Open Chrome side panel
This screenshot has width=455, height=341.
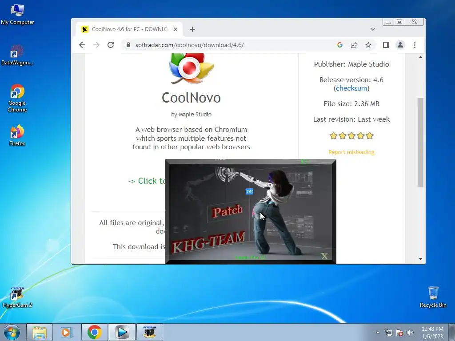coord(386,45)
